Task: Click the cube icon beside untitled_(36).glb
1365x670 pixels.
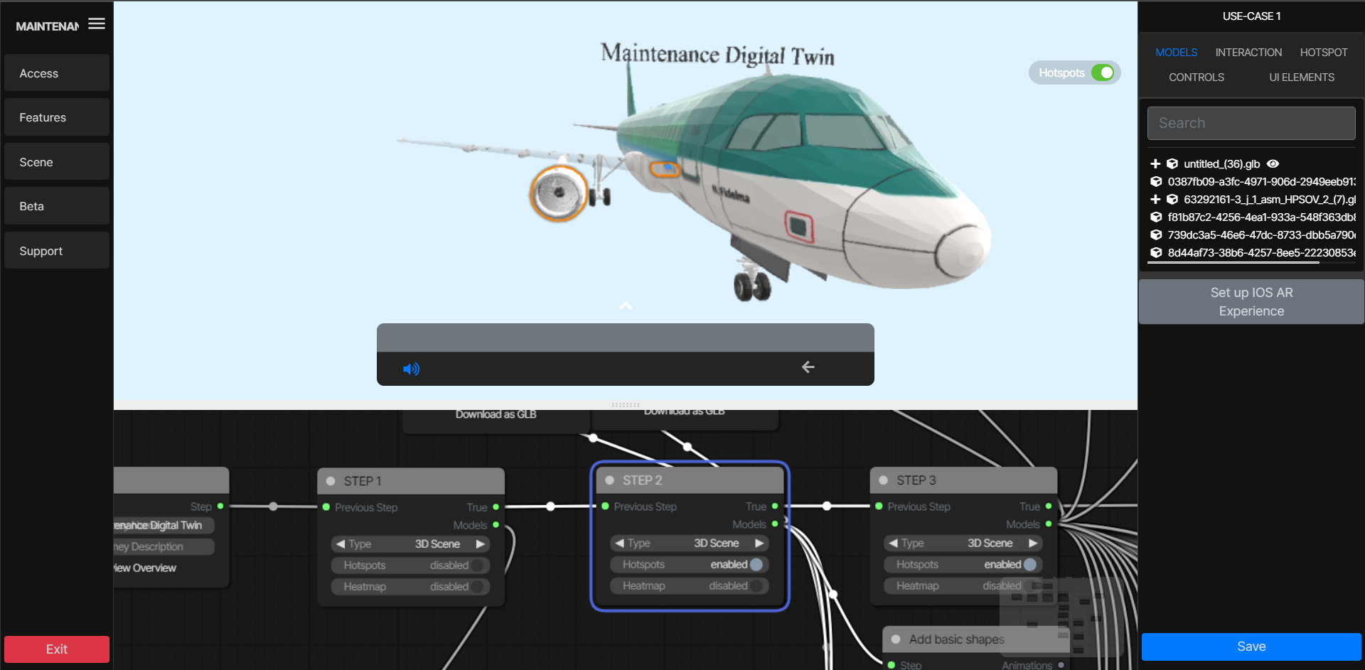Action: tap(1172, 163)
